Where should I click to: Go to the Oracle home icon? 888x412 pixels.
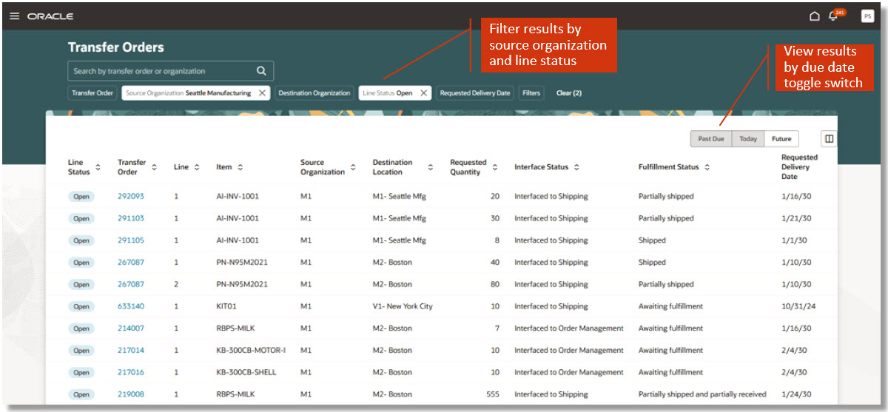[x=814, y=16]
